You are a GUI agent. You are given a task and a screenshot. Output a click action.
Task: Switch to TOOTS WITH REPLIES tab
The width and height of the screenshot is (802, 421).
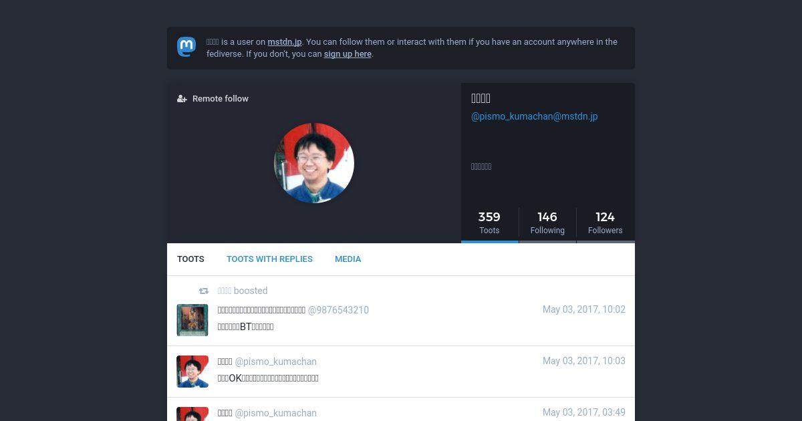269,259
